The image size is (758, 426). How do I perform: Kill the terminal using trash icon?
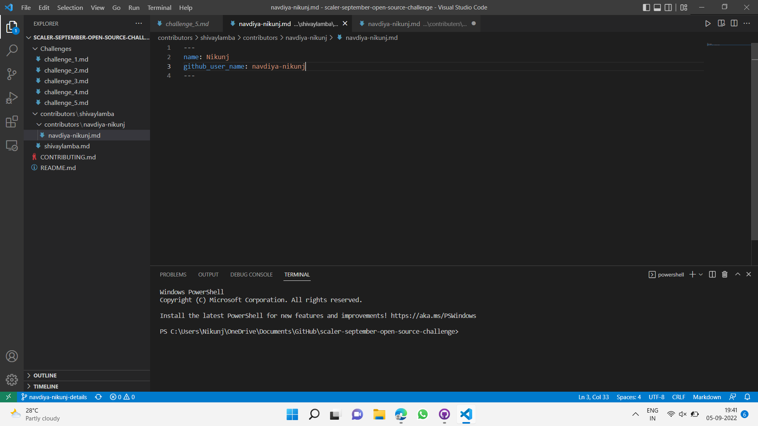pos(724,274)
